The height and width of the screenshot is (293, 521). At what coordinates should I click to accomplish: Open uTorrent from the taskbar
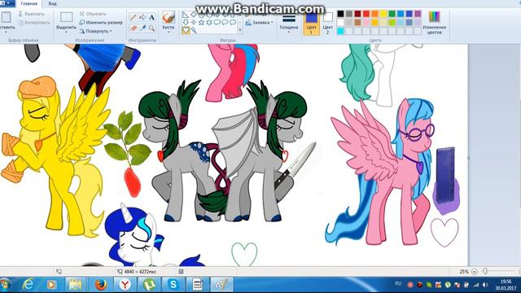tap(149, 284)
